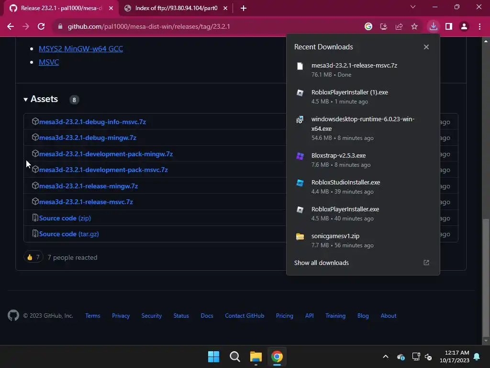Click the open-in-new-tab icon beside Show all downloads
Viewport: 490px width, 368px height.
point(426,263)
